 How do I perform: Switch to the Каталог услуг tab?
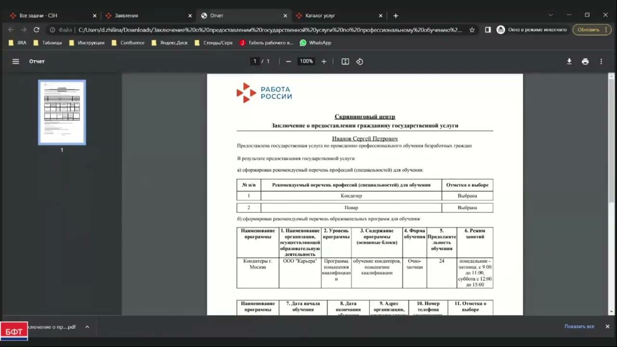pyautogui.click(x=339, y=15)
